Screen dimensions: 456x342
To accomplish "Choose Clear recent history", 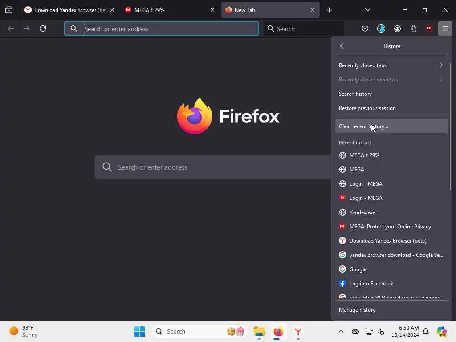I will [391, 126].
